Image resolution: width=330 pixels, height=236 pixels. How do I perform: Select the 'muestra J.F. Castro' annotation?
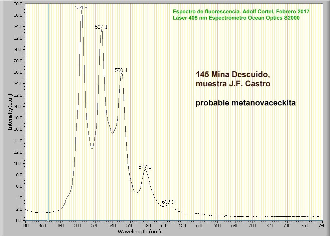coord(233,84)
